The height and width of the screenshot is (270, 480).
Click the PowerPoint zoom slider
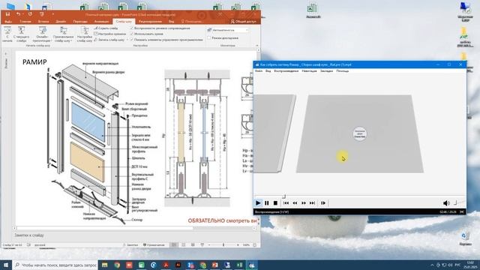223,245
